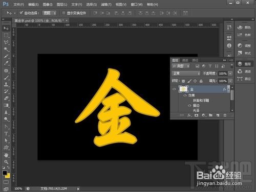The image size is (256, 192).
Task: Lock layer position
Action: 195,81
